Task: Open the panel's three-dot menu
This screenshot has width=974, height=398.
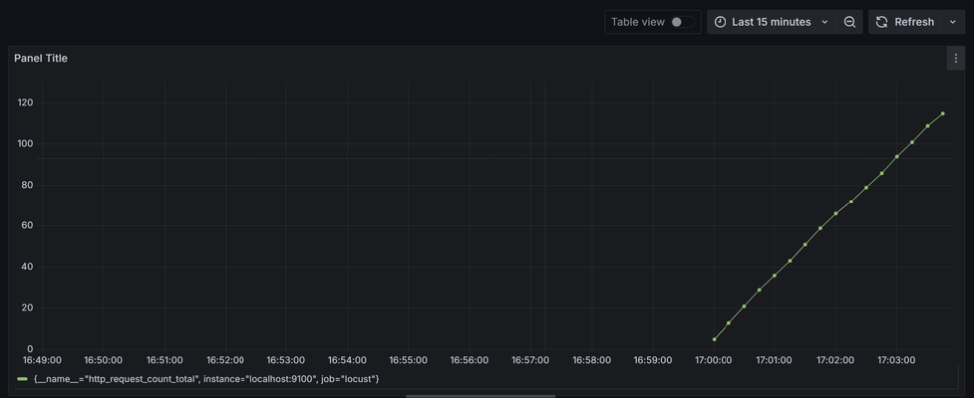Action: point(955,59)
